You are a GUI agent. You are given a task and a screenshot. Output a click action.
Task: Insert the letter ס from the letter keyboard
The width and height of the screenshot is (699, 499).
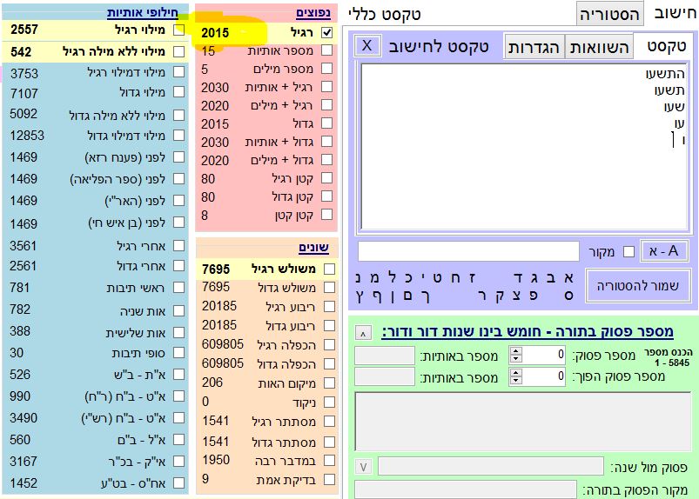pos(570,296)
